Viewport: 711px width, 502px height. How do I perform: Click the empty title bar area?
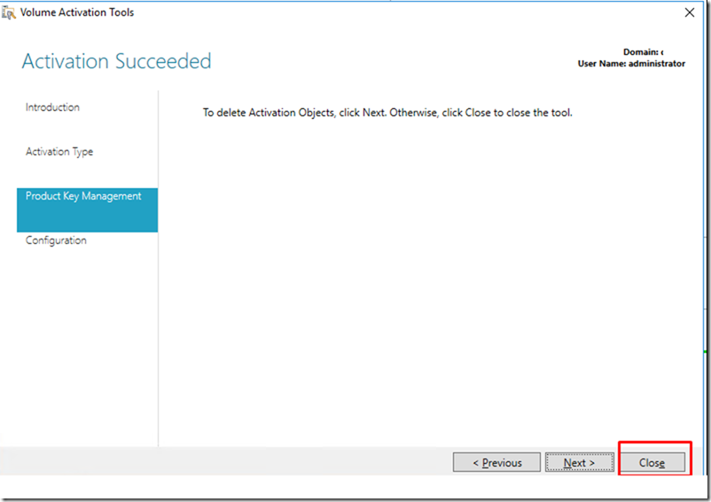click(399, 12)
